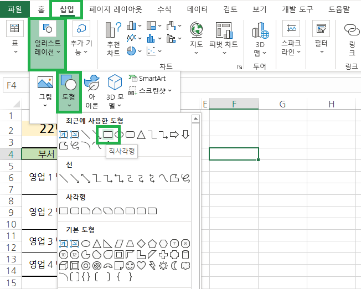Screen dimensions: 361x289
Task: Select the donut shape in 기본 도형
Action: click(x=86, y=266)
